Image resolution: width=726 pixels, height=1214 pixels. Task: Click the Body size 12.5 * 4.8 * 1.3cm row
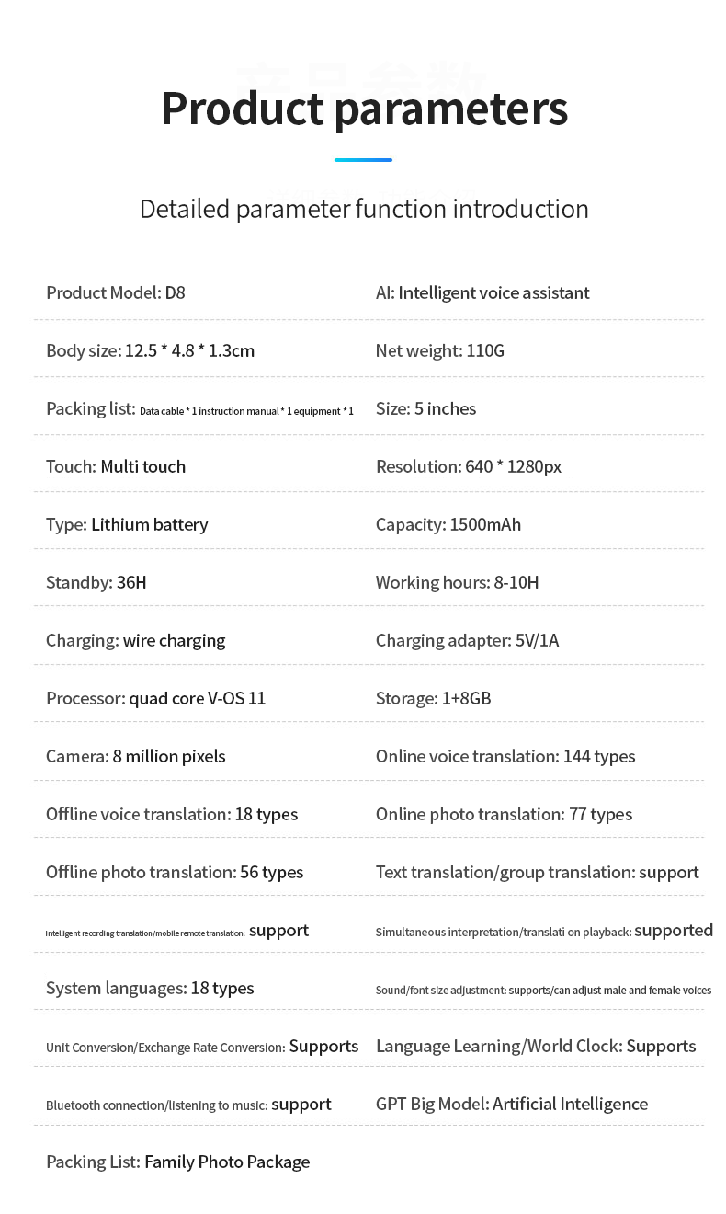pyautogui.click(x=150, y=350)
